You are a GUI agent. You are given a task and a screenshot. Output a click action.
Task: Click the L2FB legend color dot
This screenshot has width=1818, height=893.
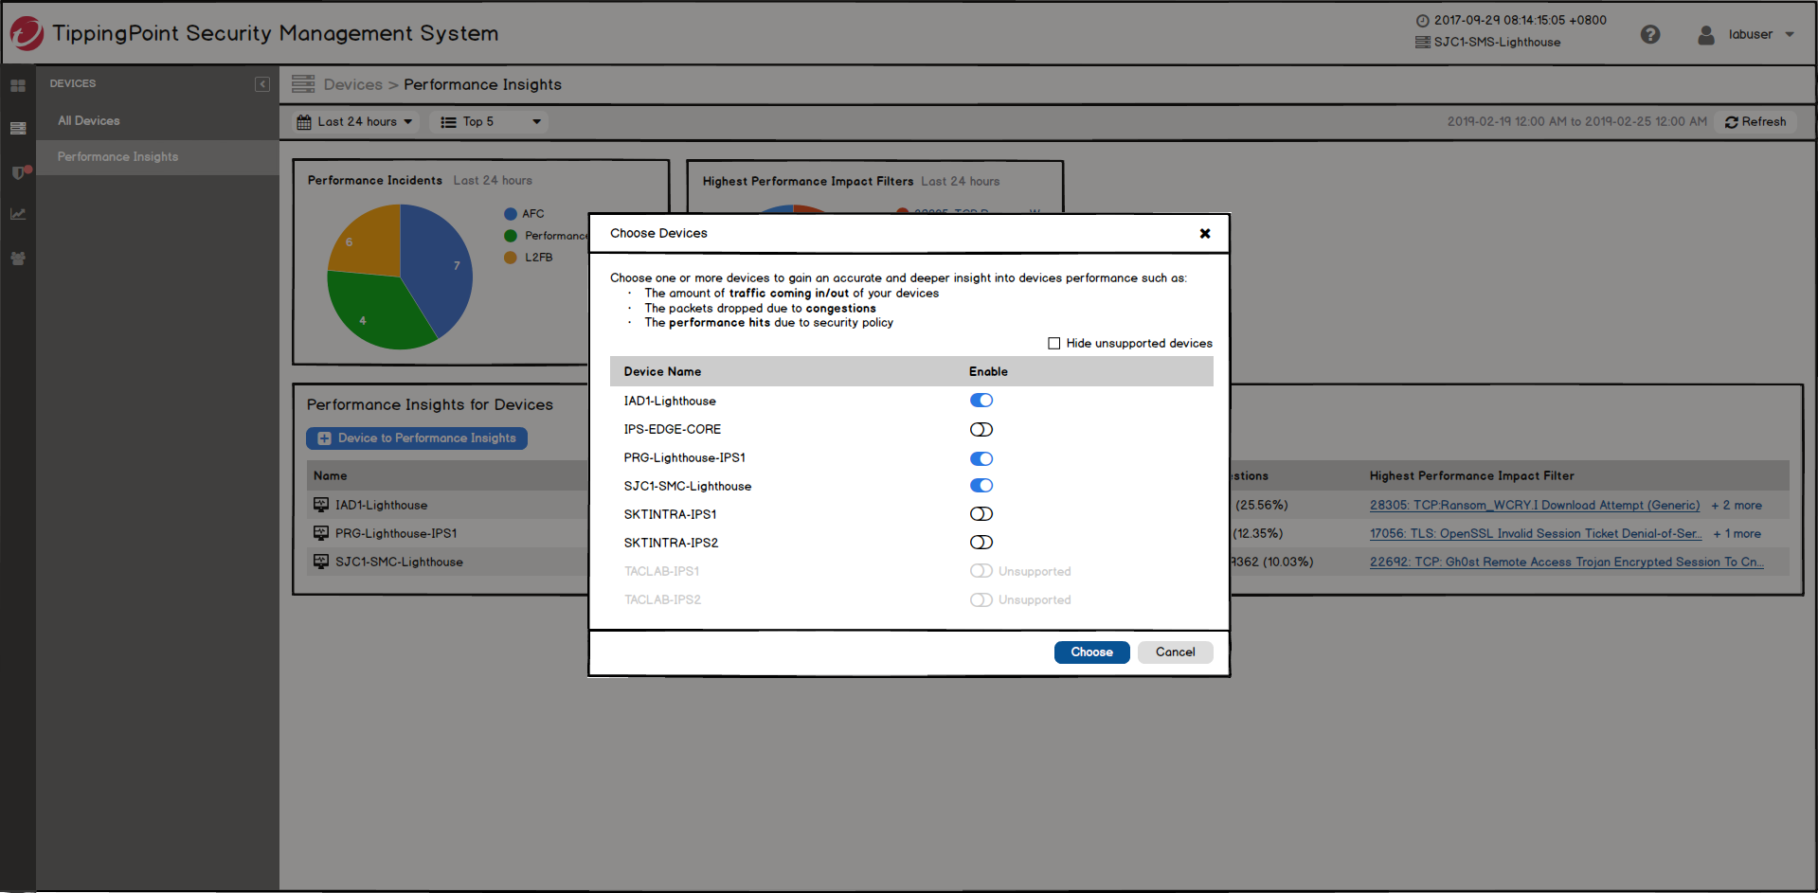511,258
